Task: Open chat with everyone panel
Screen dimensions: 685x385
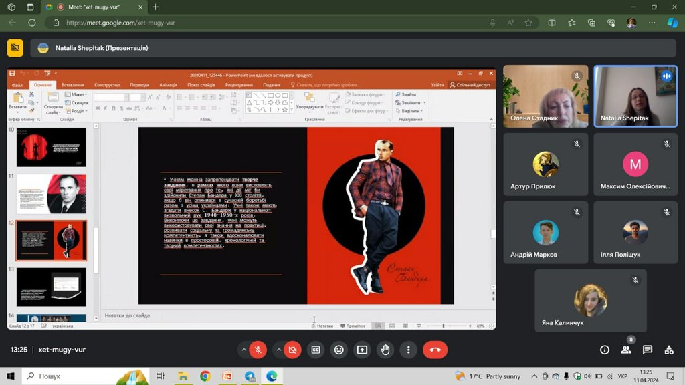Action: (647, 350)
